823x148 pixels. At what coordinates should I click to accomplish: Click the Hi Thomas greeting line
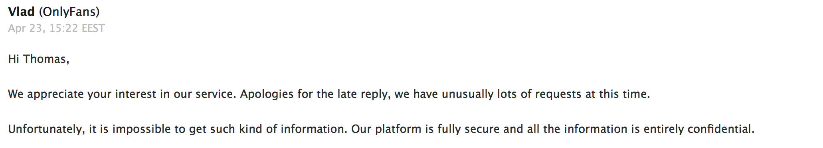tap(39, 59)
